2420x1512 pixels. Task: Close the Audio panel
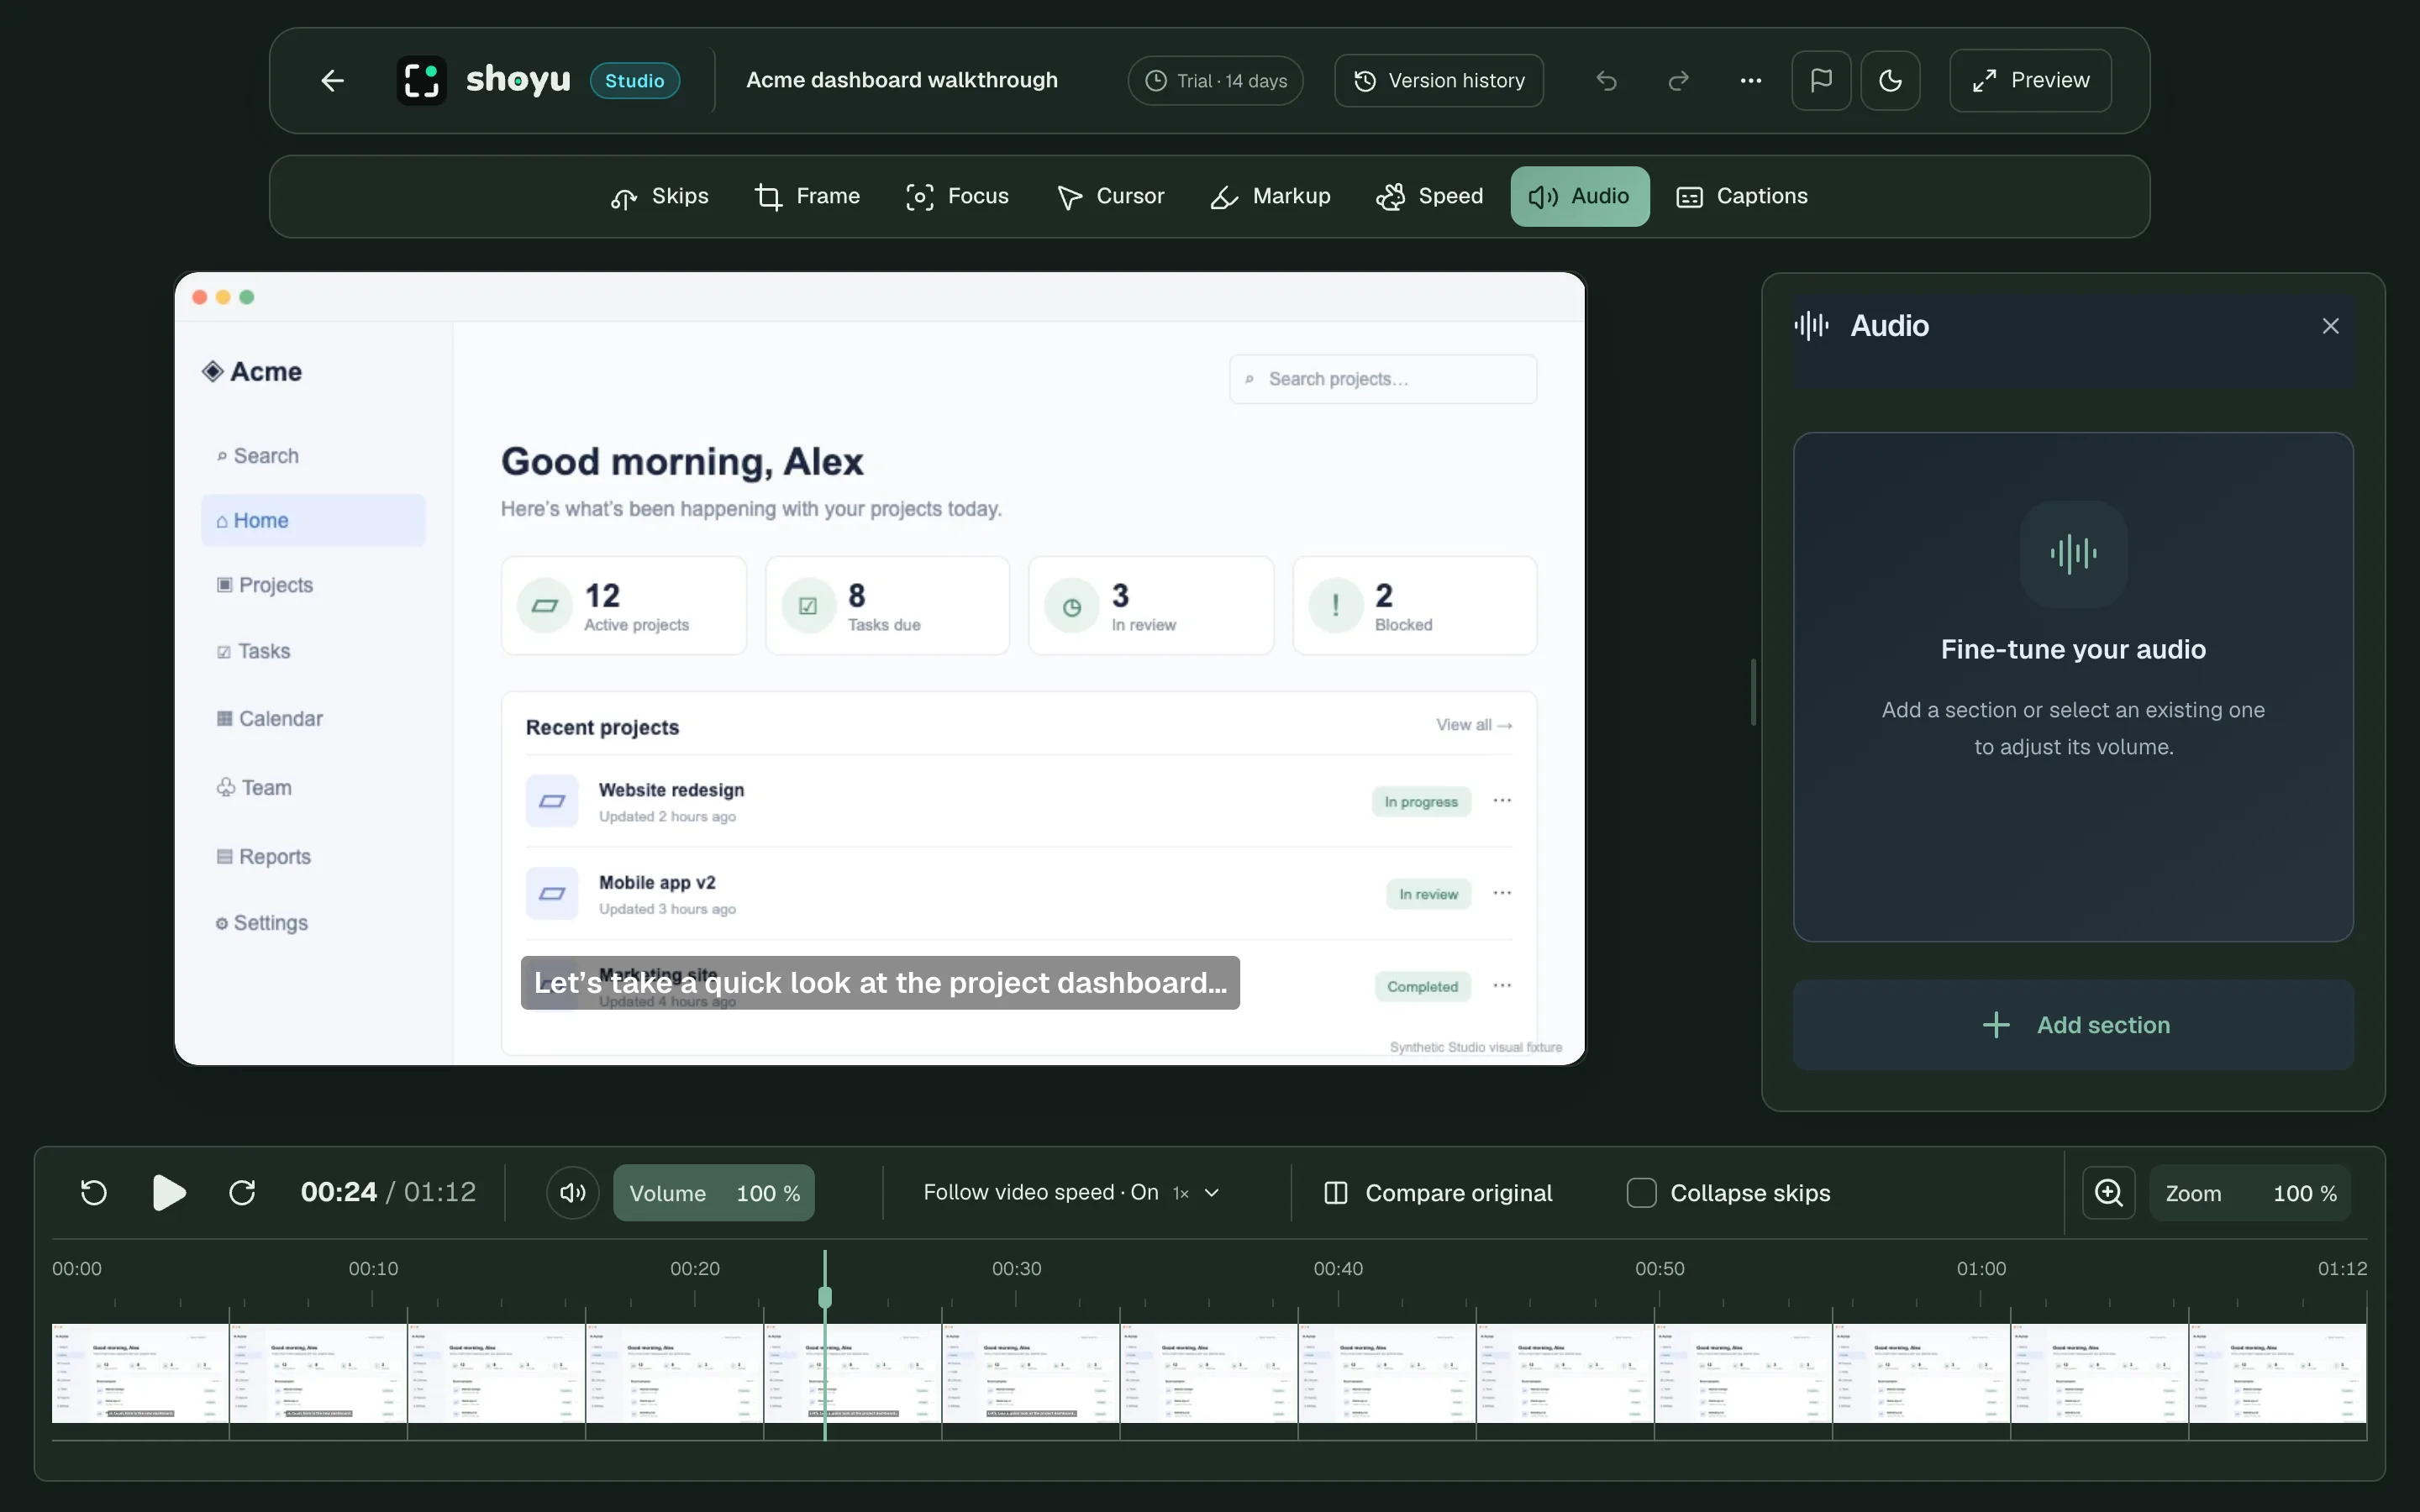coord(2330,326)
